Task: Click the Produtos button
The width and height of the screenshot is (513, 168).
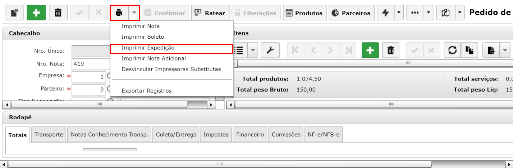Action: click(305, 13)
